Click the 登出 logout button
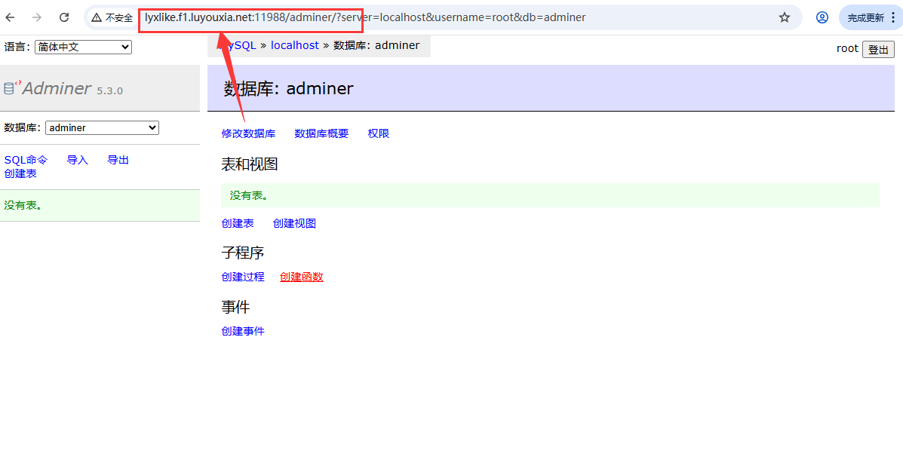 tap(878, 49)
